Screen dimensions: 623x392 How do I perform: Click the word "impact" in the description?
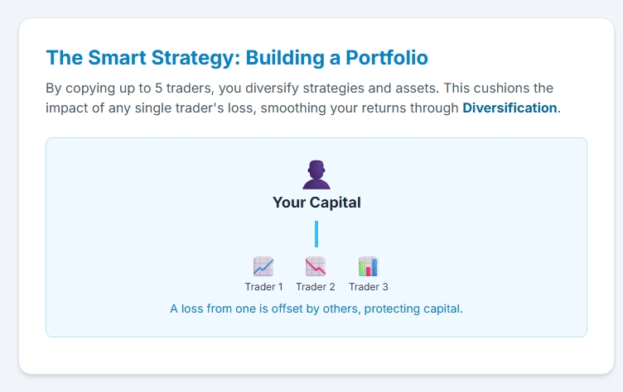click(x=67, y=108)
